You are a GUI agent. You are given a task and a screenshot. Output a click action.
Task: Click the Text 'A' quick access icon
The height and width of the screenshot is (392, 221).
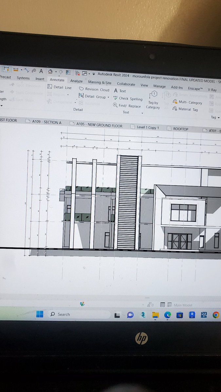click(x=41, y=71)
